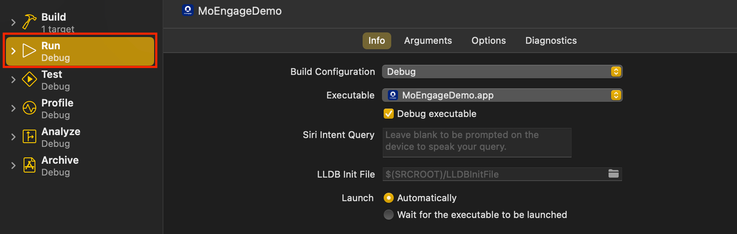Expand the Test action chevron

click(13, 80)
